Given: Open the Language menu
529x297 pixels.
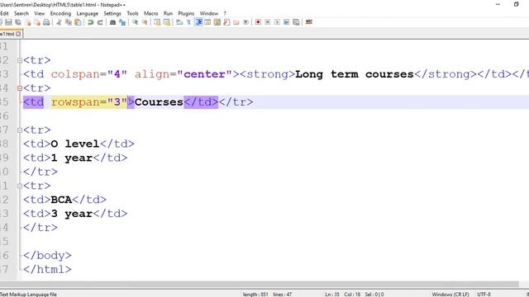Looking at the screenshot, I should (88, 13).
